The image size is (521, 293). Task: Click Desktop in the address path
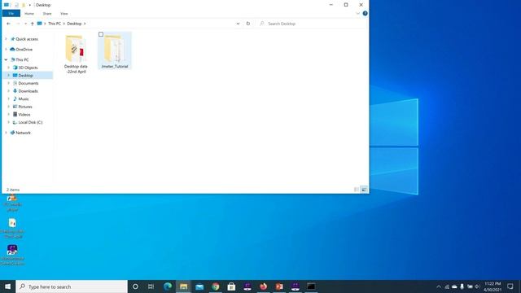[x=74, y=24]
